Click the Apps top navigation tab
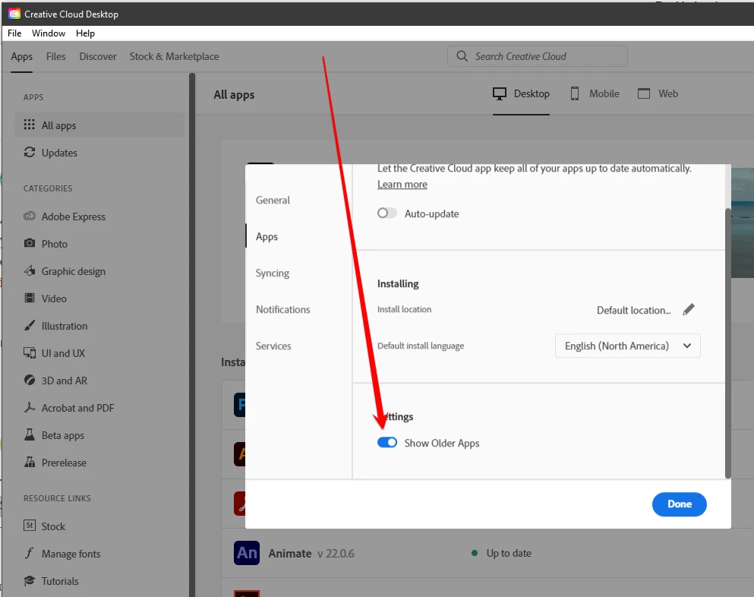This screenshot has width=754, height=597. pyautogui.click(x=21, y=56)
